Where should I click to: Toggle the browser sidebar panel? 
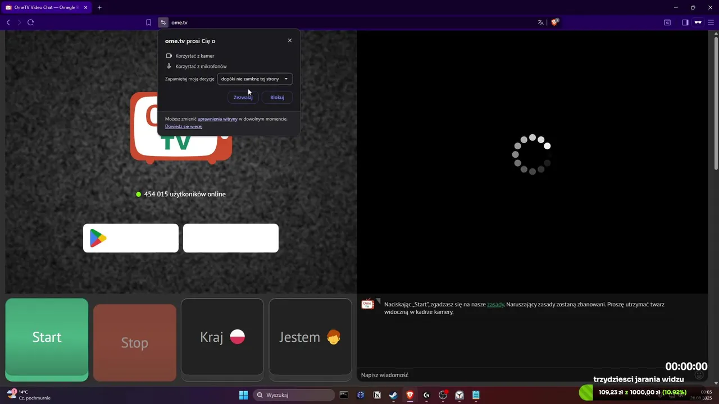click(x=685, y=22)
